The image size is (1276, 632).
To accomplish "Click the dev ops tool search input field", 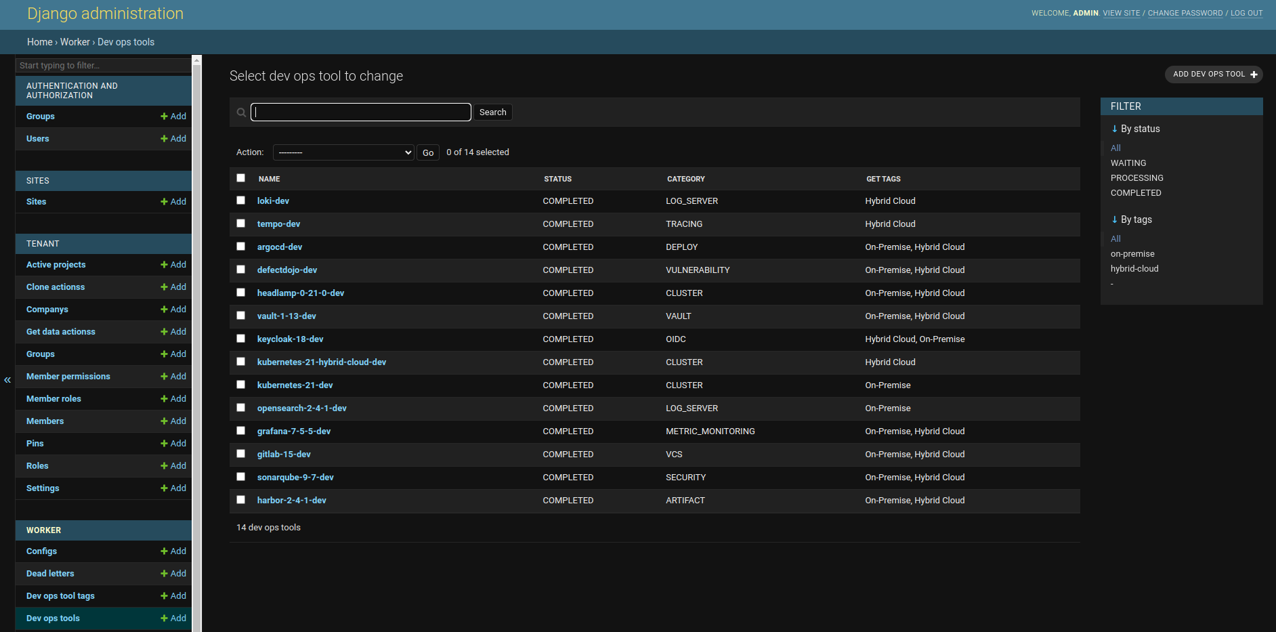I will pyautogui.click(x=360, y=112).
